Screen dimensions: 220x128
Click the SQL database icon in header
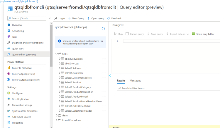pos(10,8)
